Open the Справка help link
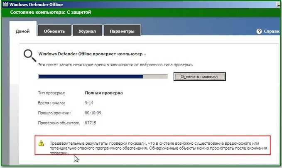 point(272,31)
